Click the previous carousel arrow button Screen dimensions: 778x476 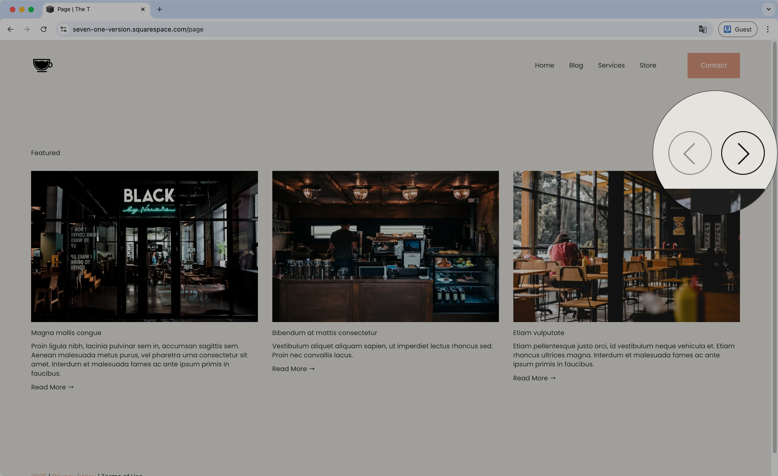tap(690, 153)
